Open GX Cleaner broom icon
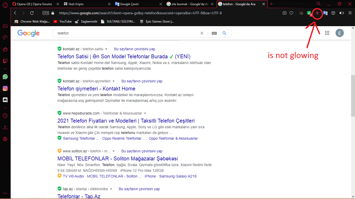The height and width of the screenshot is (199, 355). (x=5, y=49)
